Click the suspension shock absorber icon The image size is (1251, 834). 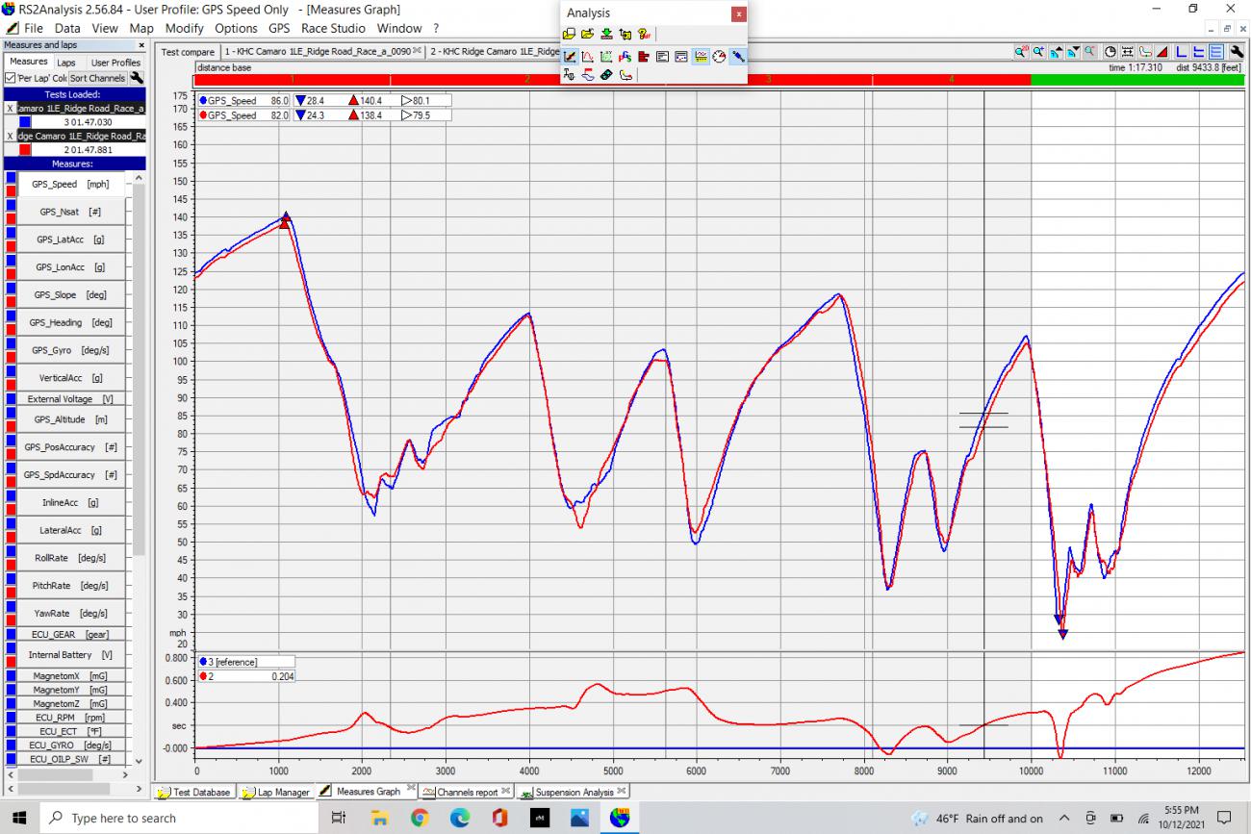click(737, 56)
